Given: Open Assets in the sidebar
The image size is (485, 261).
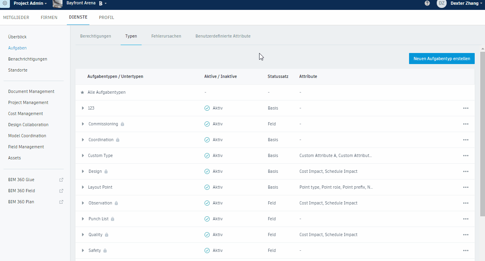Looking at the screenshot, I should click(15, 158).
